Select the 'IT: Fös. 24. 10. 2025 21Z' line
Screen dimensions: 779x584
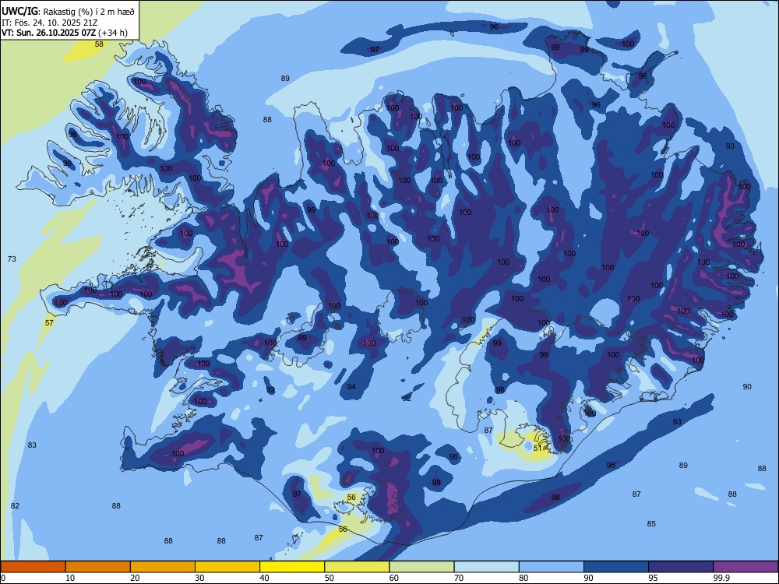(x=50, y=23)
